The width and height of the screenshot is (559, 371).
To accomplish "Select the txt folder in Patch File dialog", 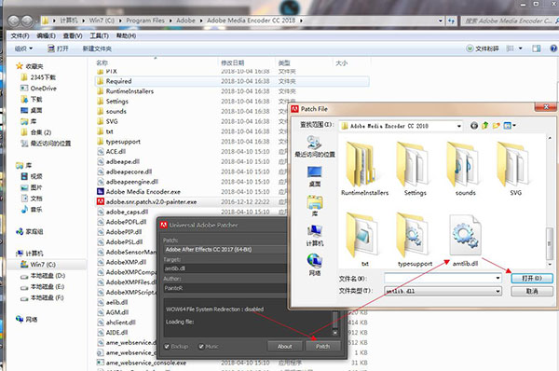I will point(364,239).
